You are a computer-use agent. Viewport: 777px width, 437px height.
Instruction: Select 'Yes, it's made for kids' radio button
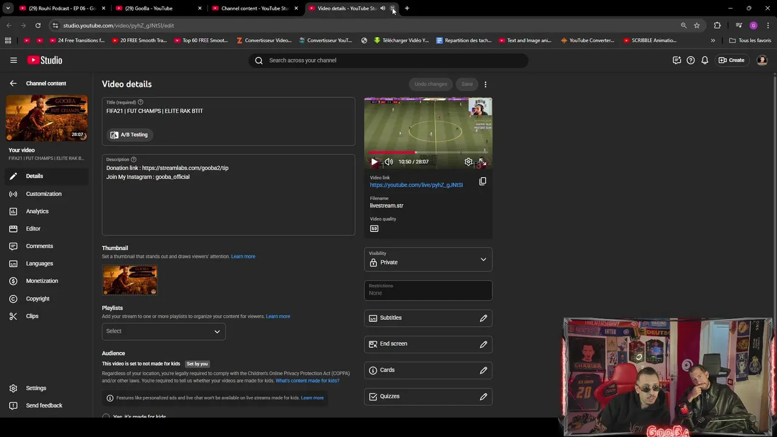click(x=106, y=417)
